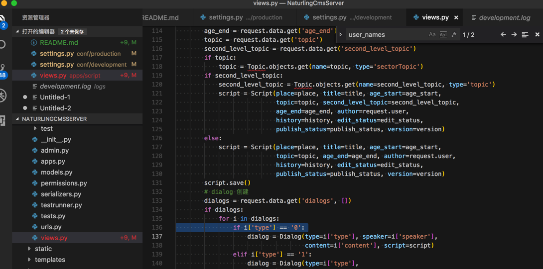The image size is (543, 269).
Task: Select the views.py tab
Action: (x=435, y=17)
